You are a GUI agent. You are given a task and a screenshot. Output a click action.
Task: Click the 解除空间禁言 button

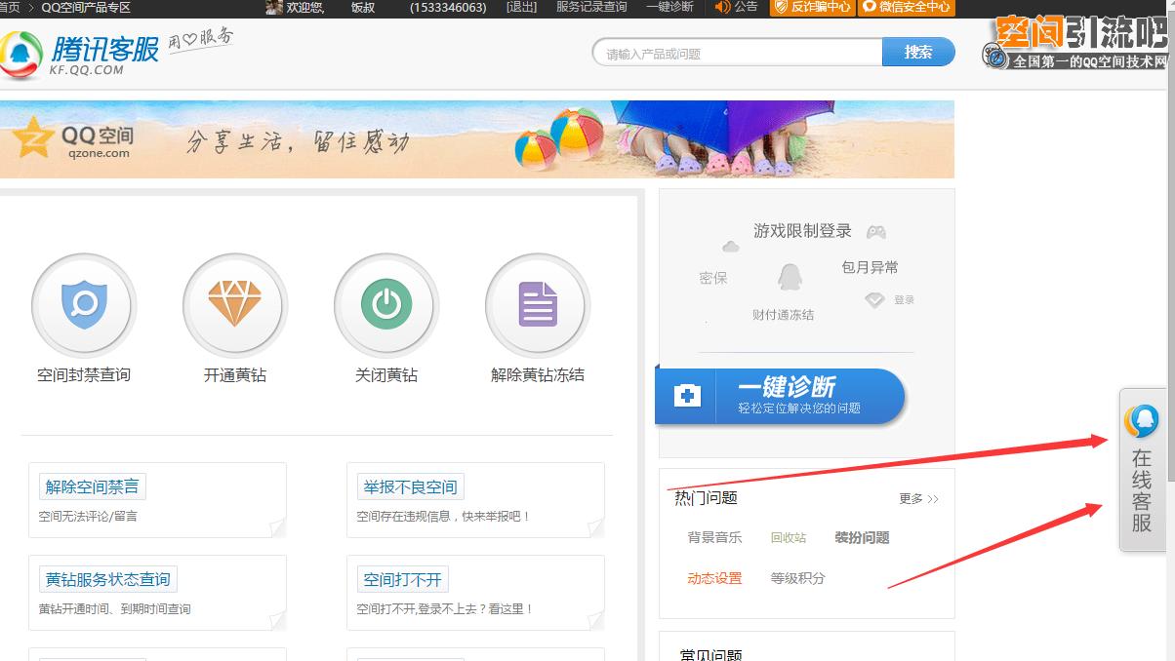pyautogui.click(x=92, y=486)
